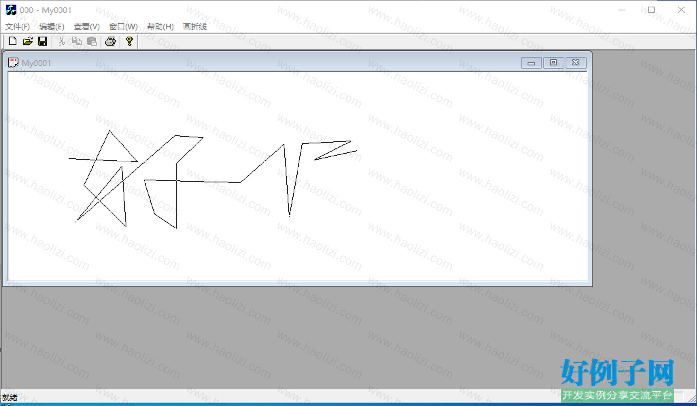Screen dimensions: 697x406
Task: Save the drawing using the floppy disk icon
Action: 42,41
